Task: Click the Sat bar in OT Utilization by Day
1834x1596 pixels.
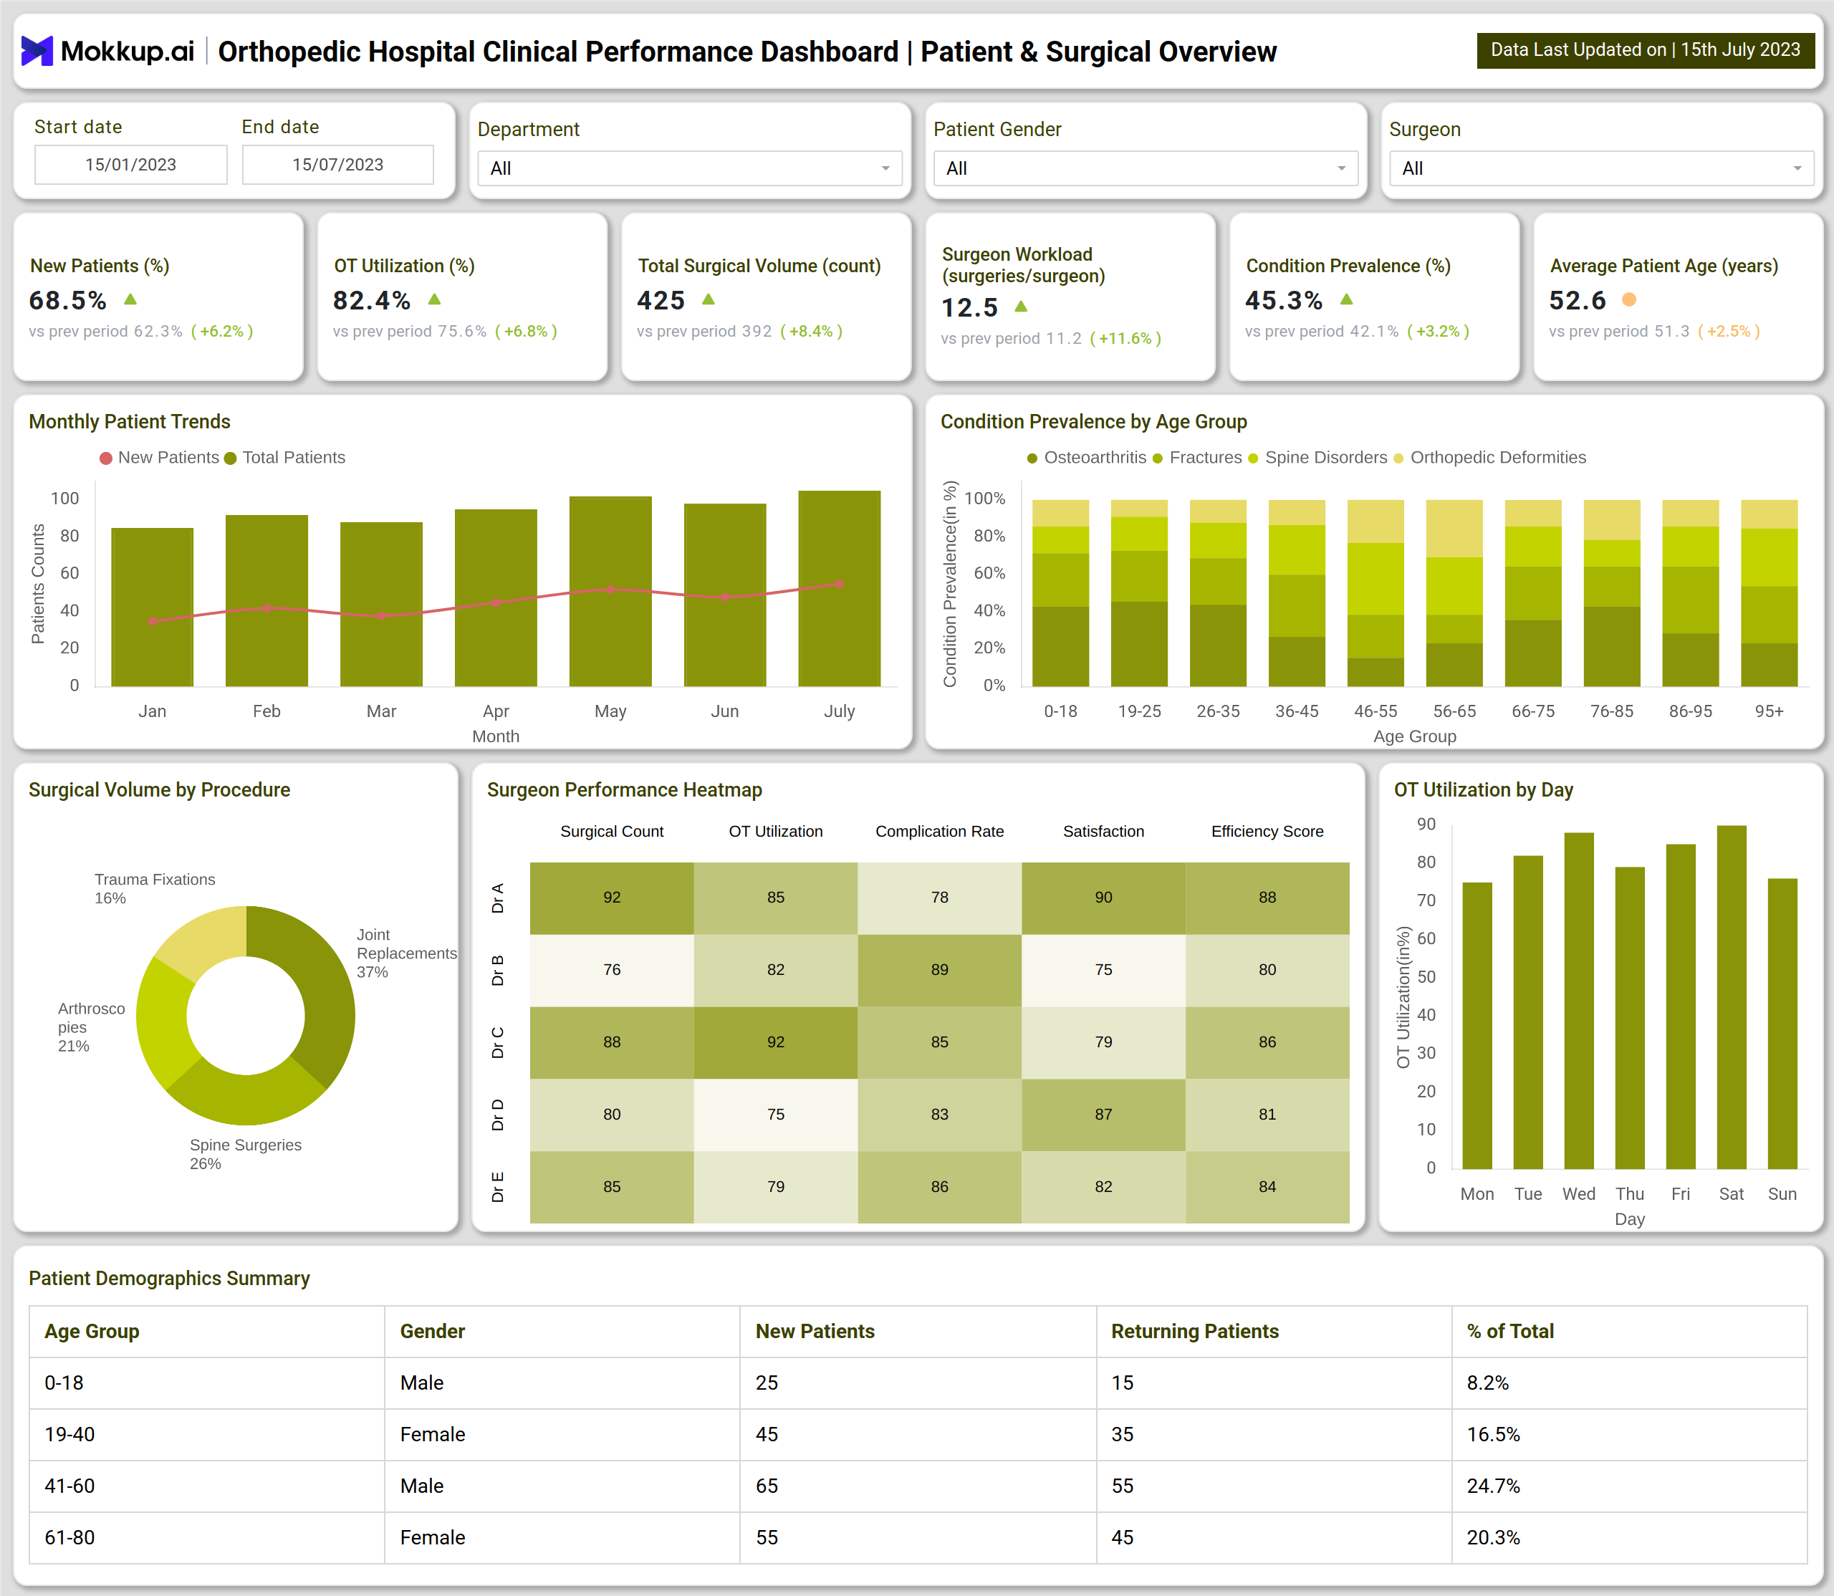Action: [1731, 996]
